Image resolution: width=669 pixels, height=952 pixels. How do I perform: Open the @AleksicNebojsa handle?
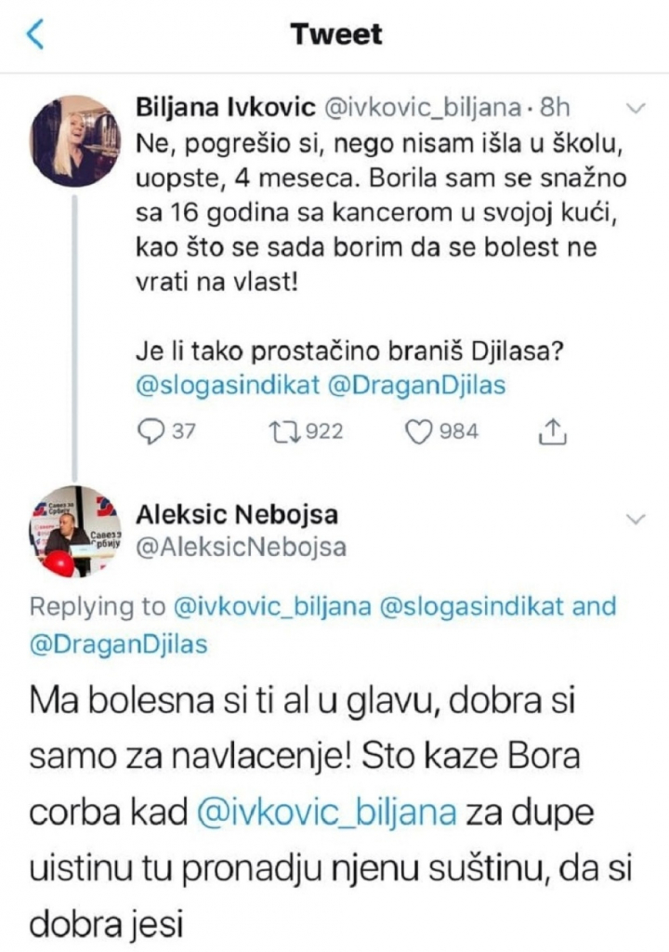pyautogui.click(x=241, y=548)
